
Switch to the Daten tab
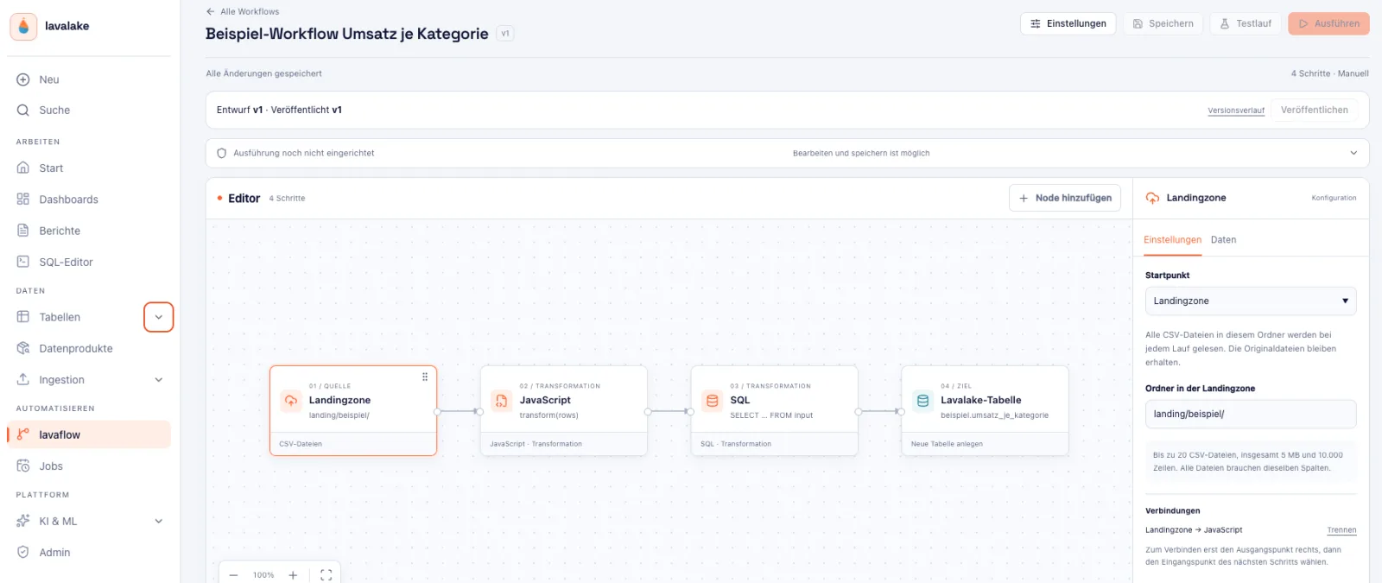(x=1223, y=240)
